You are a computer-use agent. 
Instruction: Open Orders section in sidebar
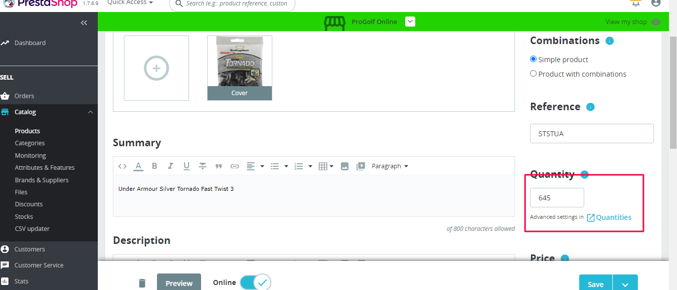[x=24, y=96]
